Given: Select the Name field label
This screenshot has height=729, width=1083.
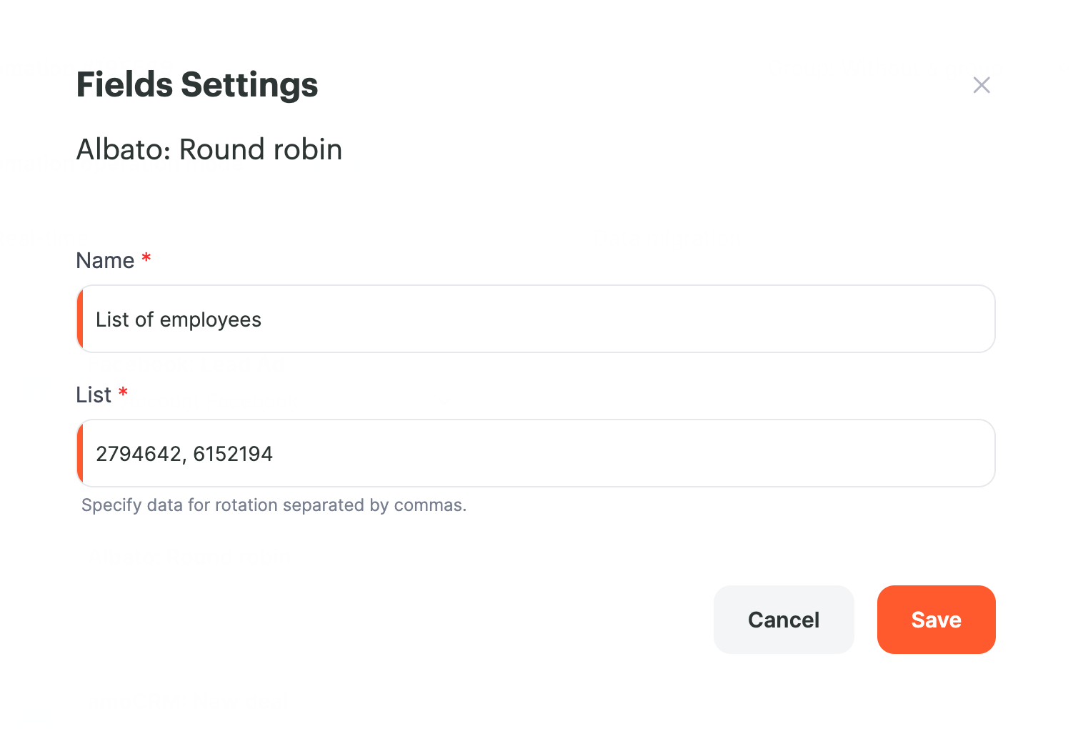Looking at the screenshot, I should [x=105, y=260].
